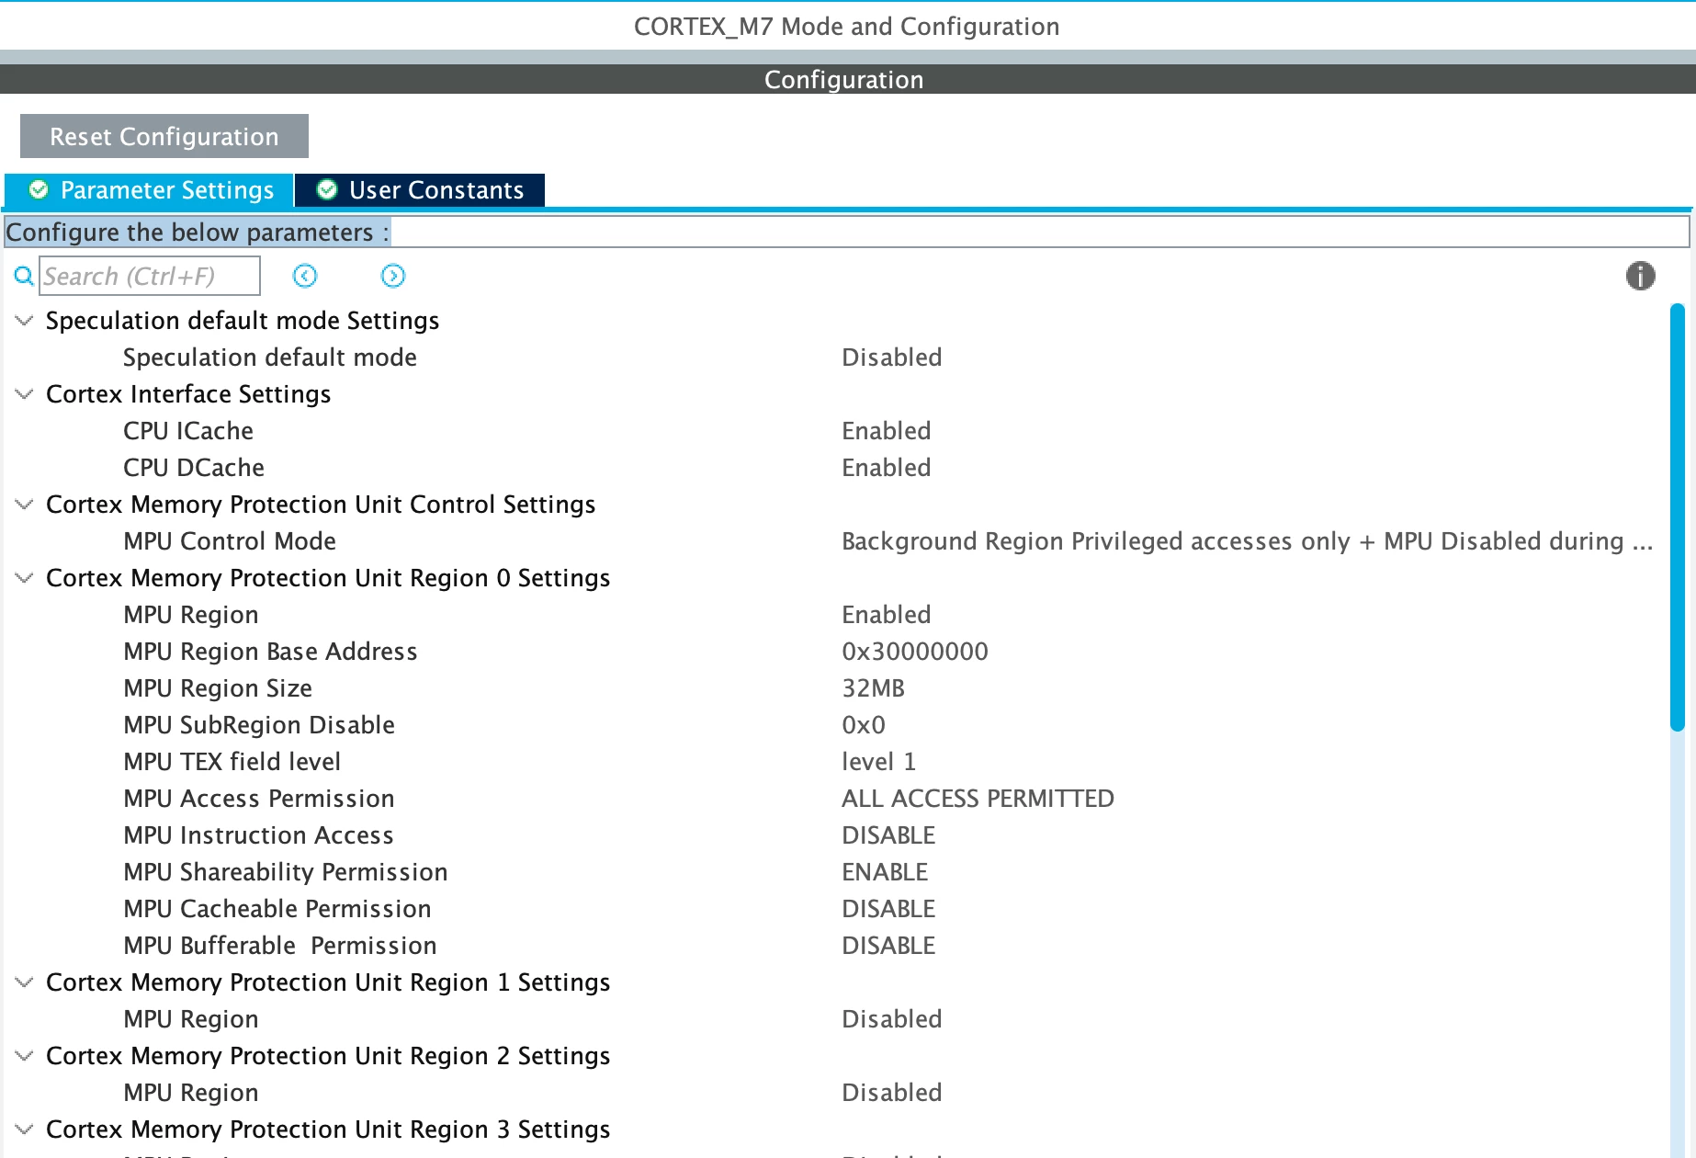Viewport: 1696px width, 1158px height.
Task: Change ALL ACCESS PERMITTED permission value
Action: [978, 799]
